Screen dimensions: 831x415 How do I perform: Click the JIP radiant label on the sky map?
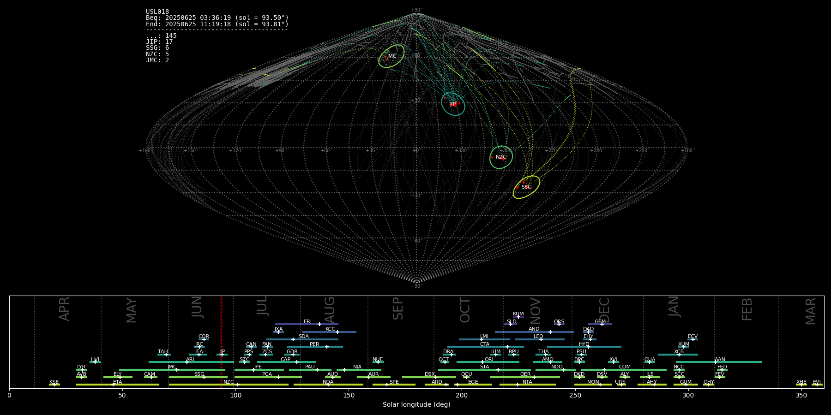point(453,104)
